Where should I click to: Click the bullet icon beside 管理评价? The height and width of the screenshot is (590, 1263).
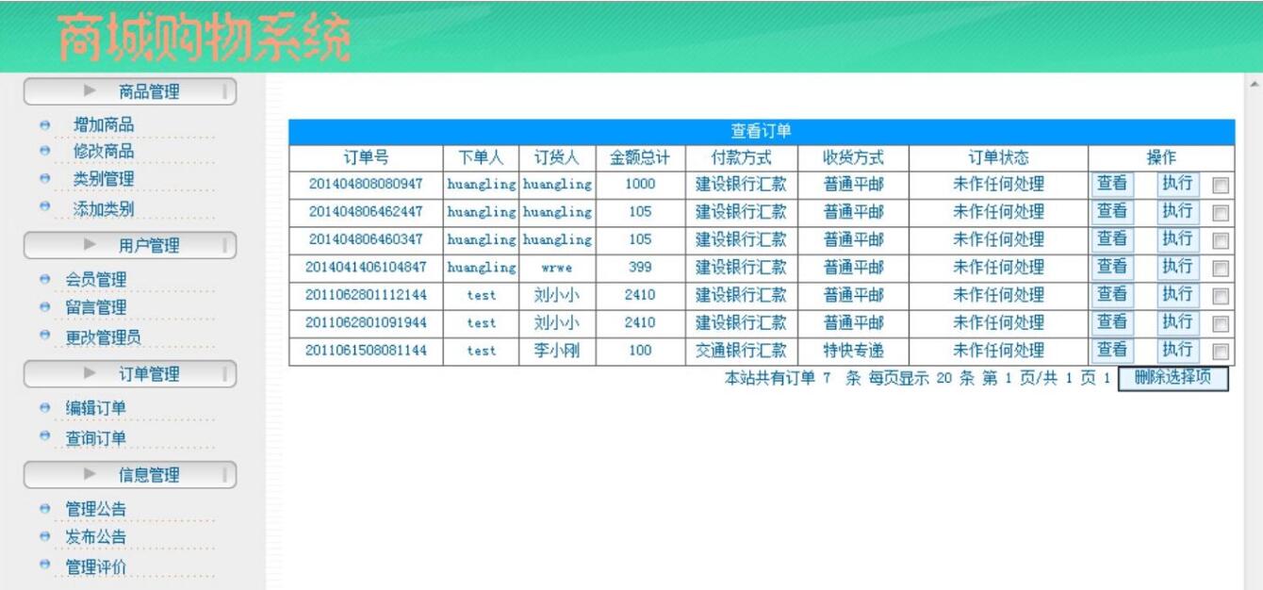click(44, 565)
